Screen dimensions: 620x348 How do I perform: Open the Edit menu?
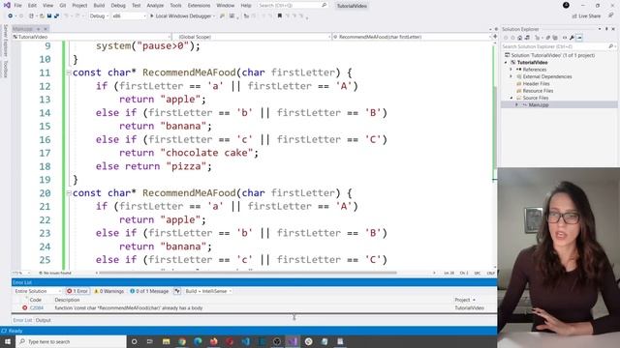32,6
